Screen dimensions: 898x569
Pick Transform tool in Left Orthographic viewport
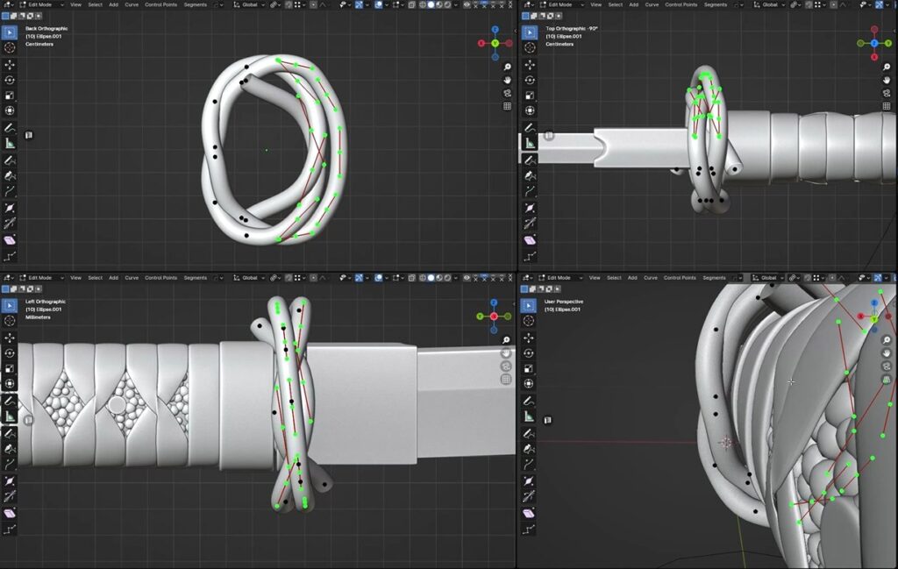click(x=10, y=383)
